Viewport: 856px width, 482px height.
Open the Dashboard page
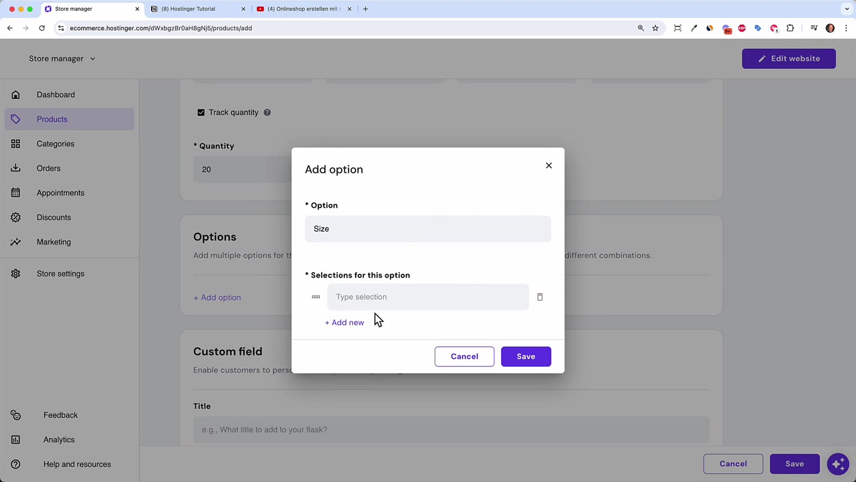56,94
